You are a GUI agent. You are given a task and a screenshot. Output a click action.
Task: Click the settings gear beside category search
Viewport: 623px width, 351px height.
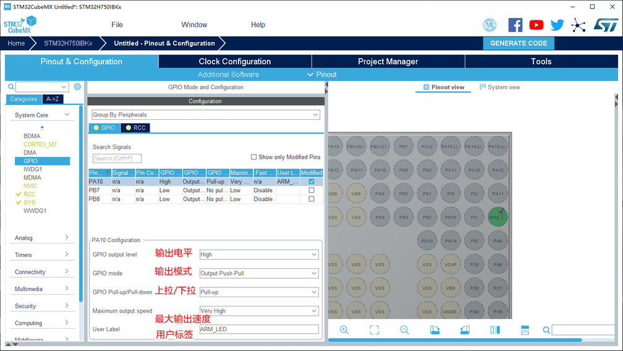pyautogui.click(x=77, y=87)
